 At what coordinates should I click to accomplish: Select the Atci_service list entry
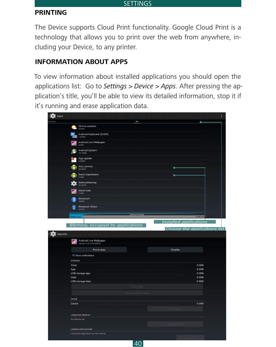point(137,167)
